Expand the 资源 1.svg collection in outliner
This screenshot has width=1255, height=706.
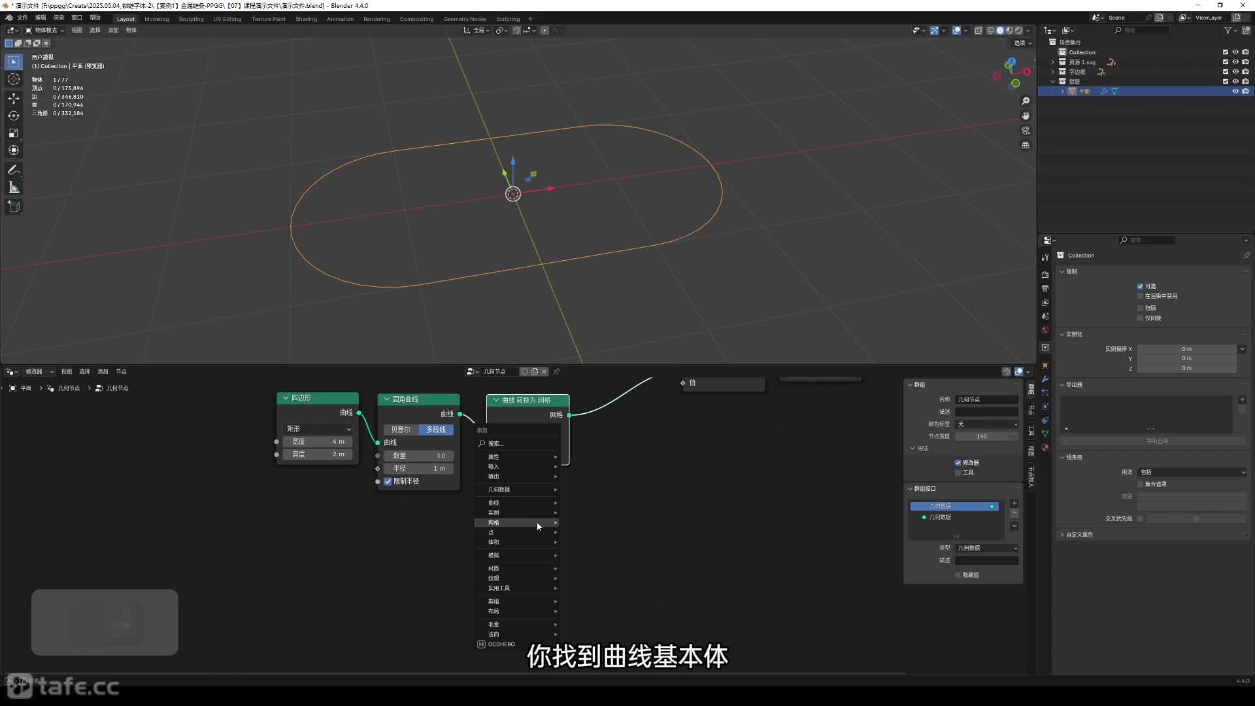point(1053,62)
